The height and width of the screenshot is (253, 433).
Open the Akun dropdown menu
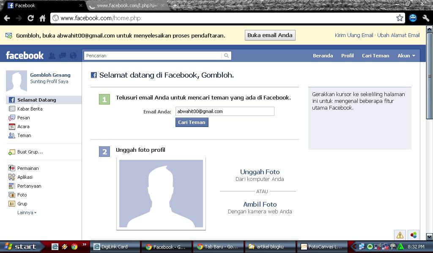[x=406, y=55]
